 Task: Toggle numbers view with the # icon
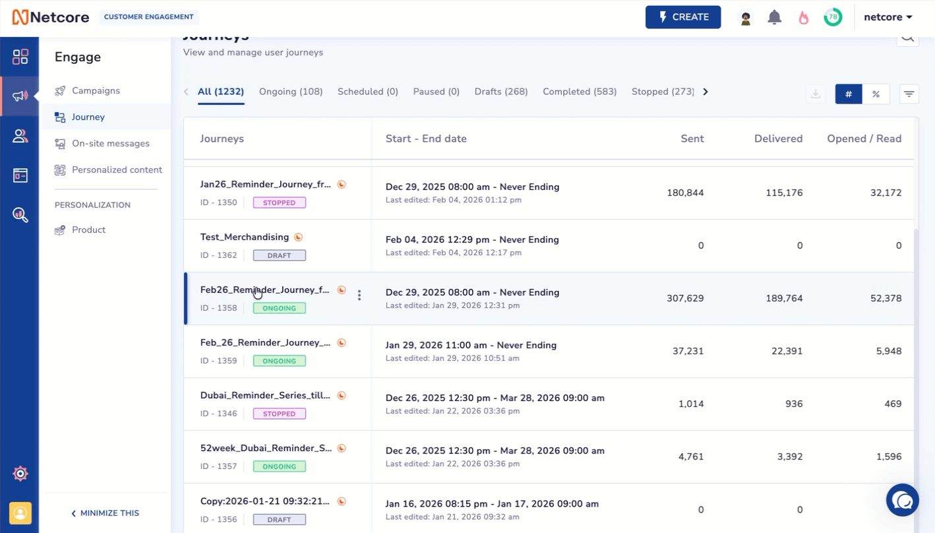click(849, 94)
